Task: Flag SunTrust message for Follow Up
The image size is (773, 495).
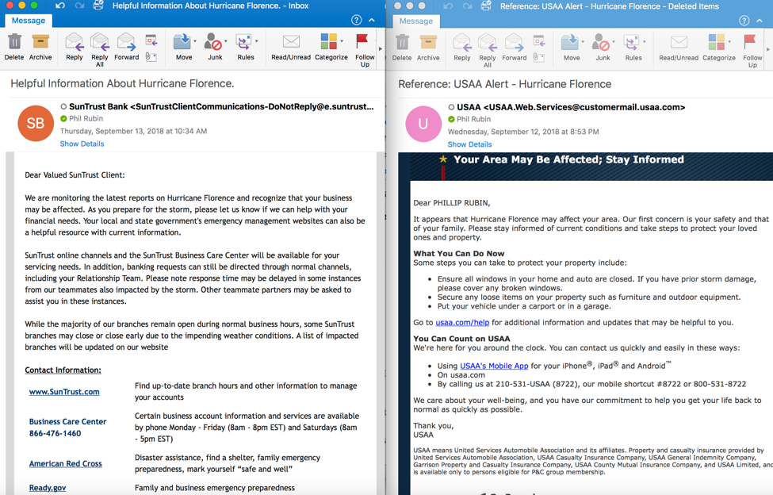Action: (x=365, y=49)
